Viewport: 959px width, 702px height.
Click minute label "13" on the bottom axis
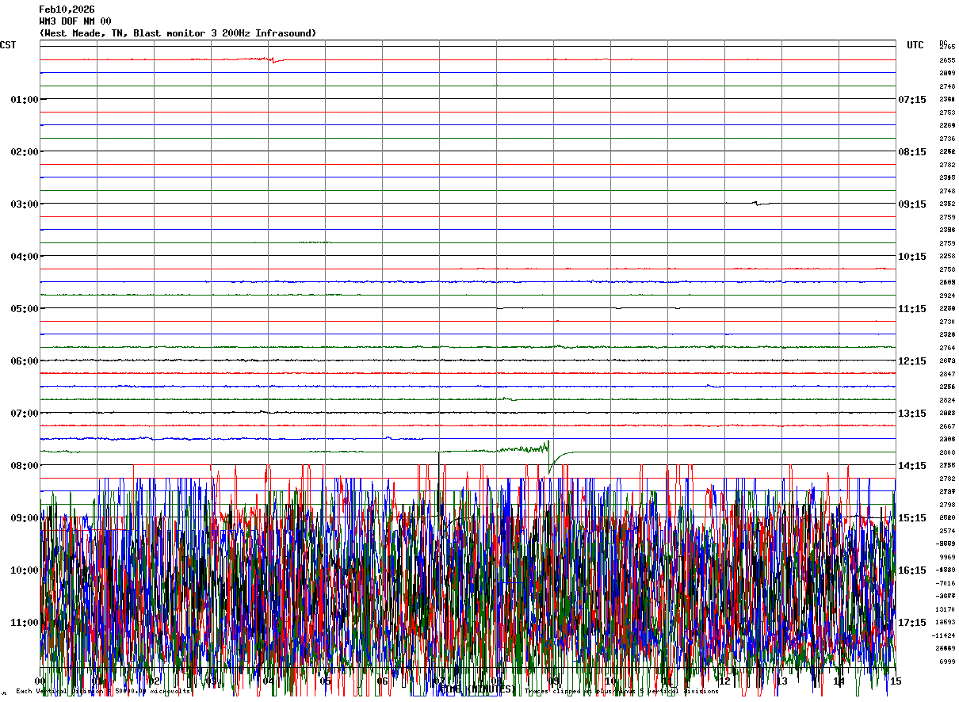(x=781, y=681)
